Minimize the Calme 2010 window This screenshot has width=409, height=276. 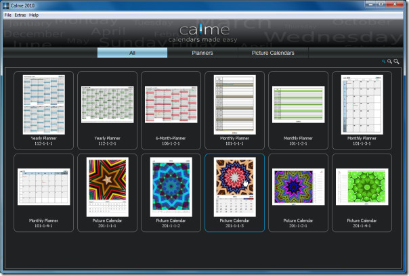[370, 4]
